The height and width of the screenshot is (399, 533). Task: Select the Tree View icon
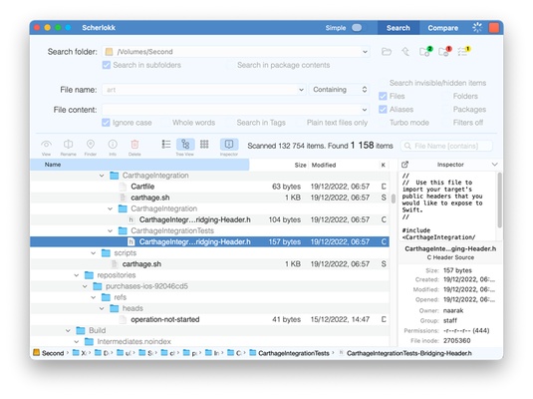pos(185,145)
